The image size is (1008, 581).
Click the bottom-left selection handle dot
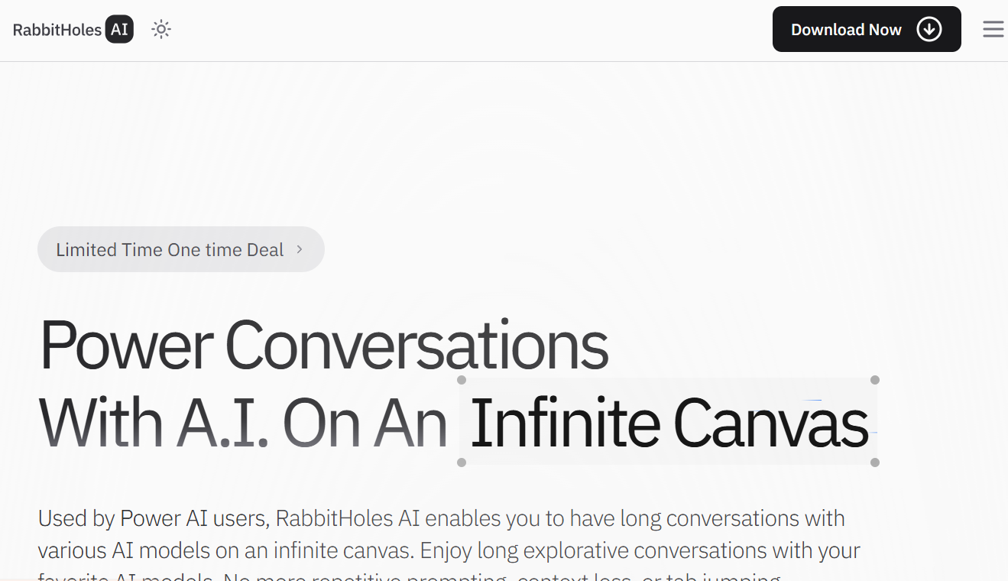click(x=460, y=463)
